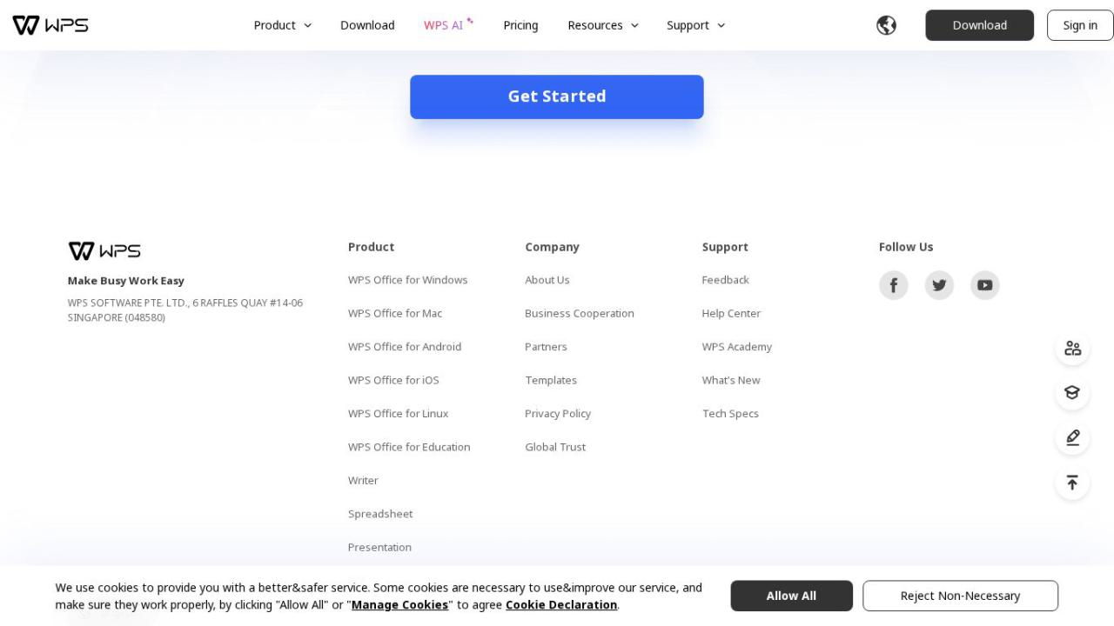Click the WPS logo in header
Screen dimensions: 1114x626
pyautogui.click(x=50, y=25)
